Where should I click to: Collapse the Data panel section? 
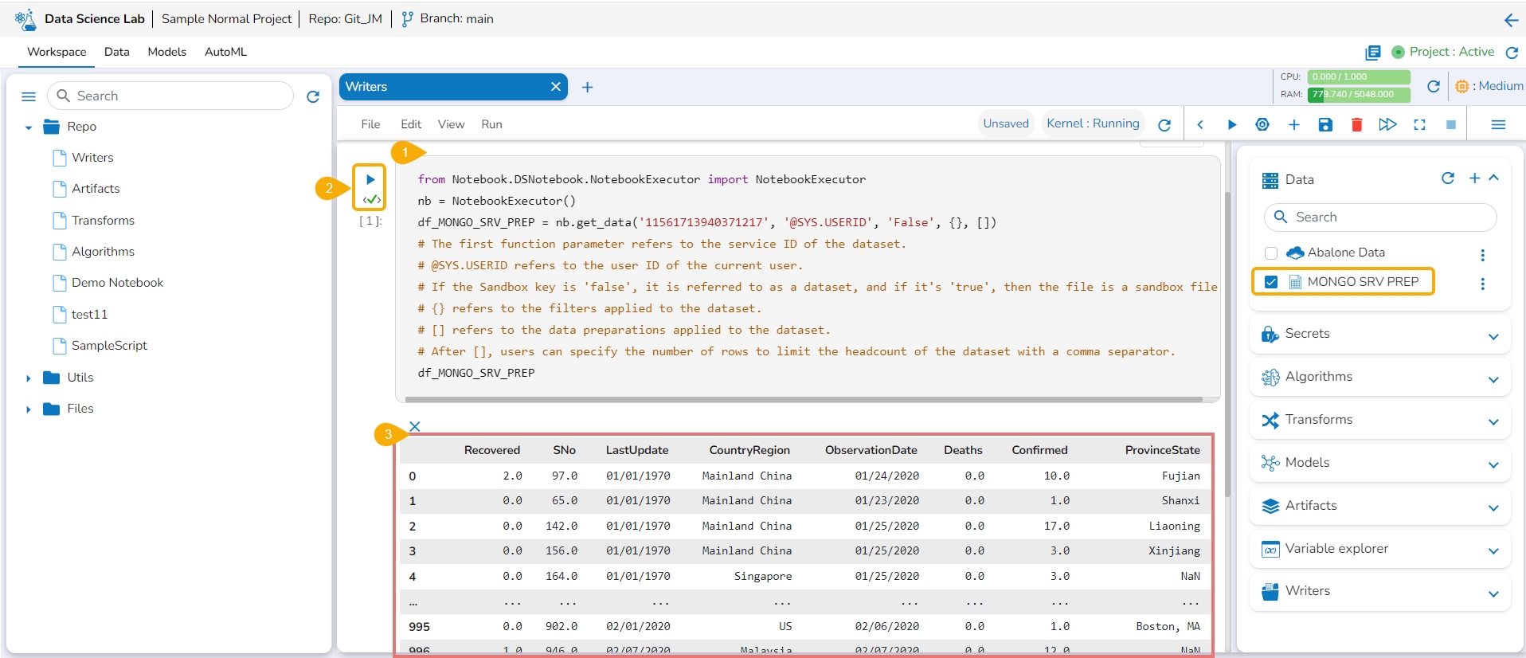[x=1494, y=178]
